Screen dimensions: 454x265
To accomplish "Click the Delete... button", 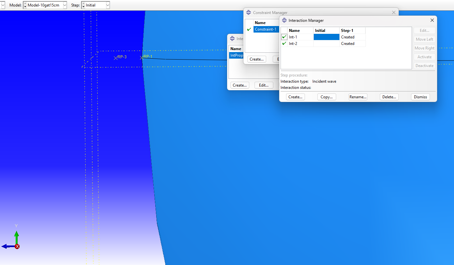I will [x=389, y=97].
